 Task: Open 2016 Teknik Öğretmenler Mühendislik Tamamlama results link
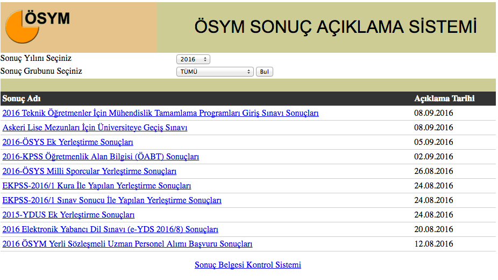pyautogui.click(x=160, y=113)
